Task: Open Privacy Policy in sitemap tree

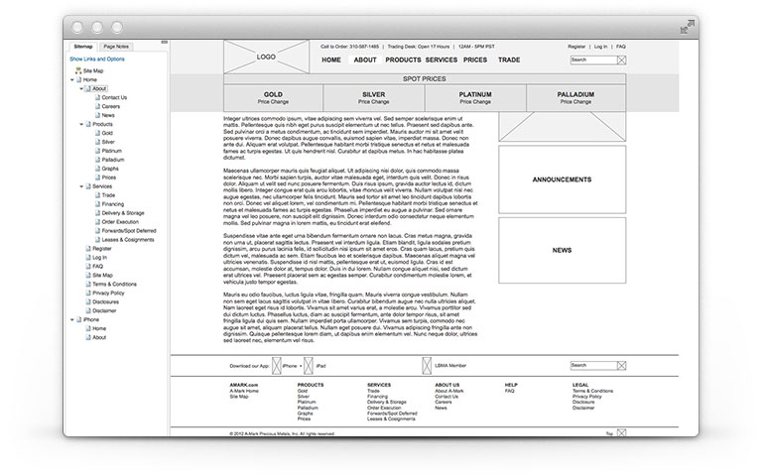Action: tap(108, 293)
